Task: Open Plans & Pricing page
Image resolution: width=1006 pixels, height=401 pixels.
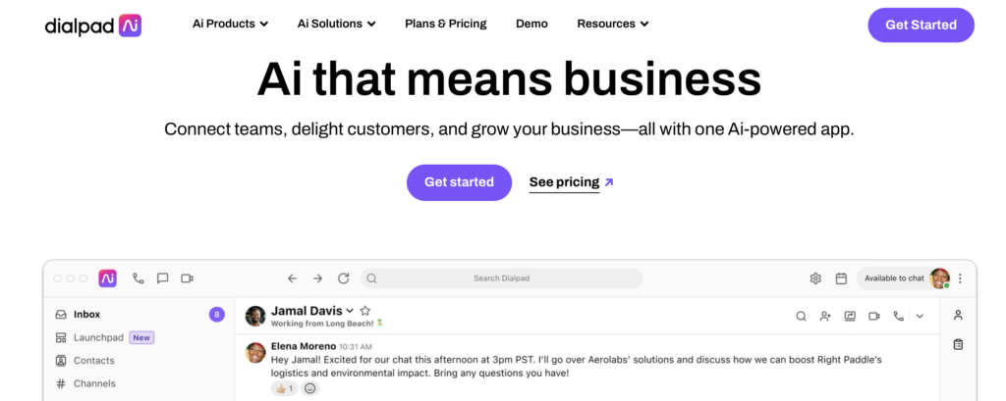Action: 445,24
